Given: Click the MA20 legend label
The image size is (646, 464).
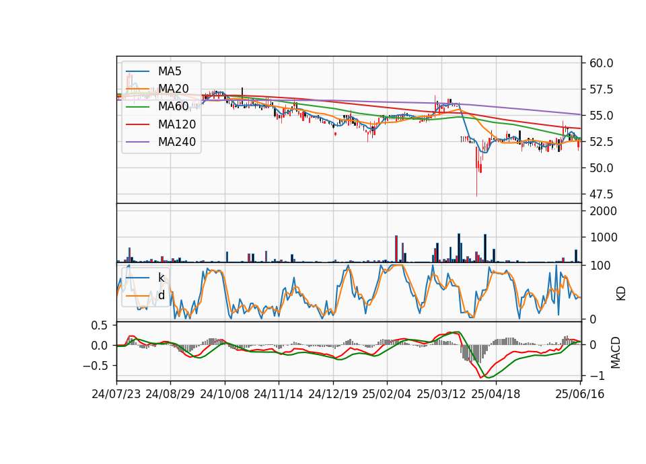Looking at the screenshot, I should point(173,89).
